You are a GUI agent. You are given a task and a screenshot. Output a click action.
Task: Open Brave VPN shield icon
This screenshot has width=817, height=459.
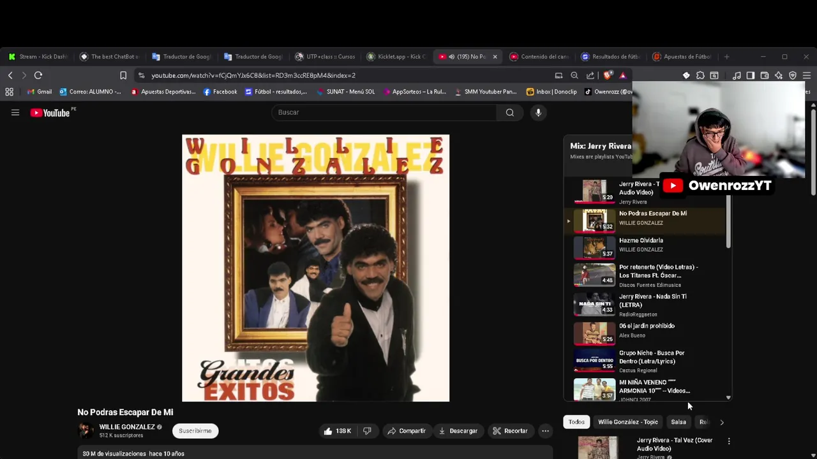click(x=793, y=75)
